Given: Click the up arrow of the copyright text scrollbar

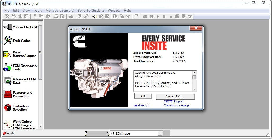Looking at the screenshot, I should click(194, 73).
